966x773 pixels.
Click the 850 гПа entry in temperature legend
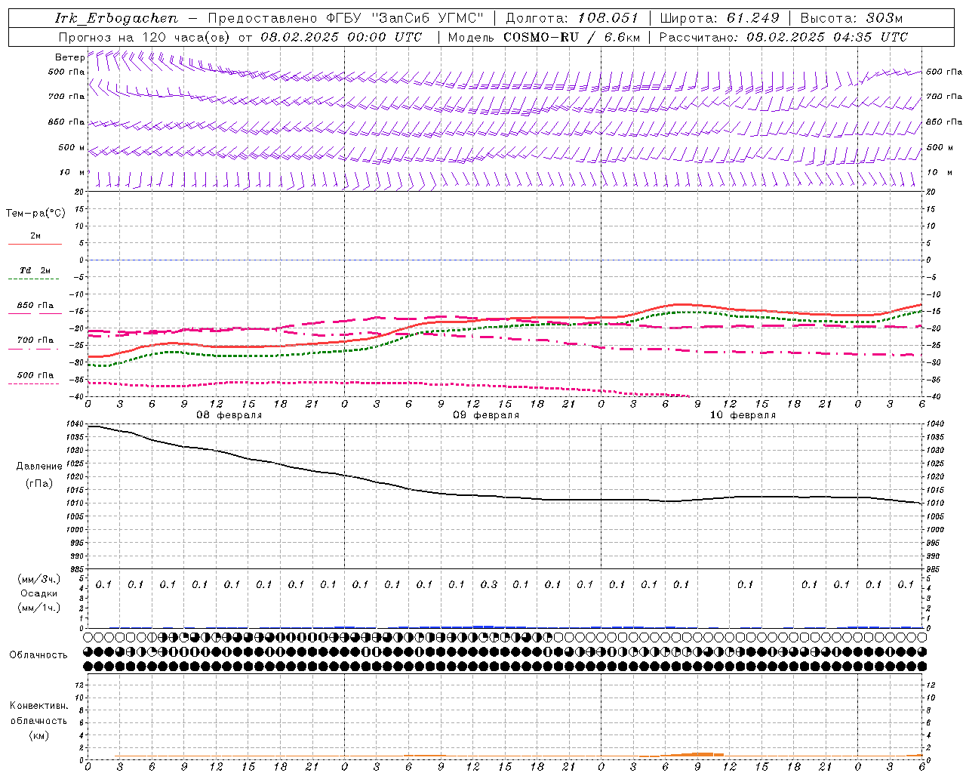tap(35, 306)
